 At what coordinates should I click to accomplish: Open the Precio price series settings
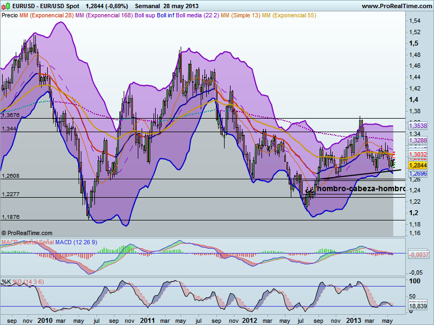coord(9,16)
